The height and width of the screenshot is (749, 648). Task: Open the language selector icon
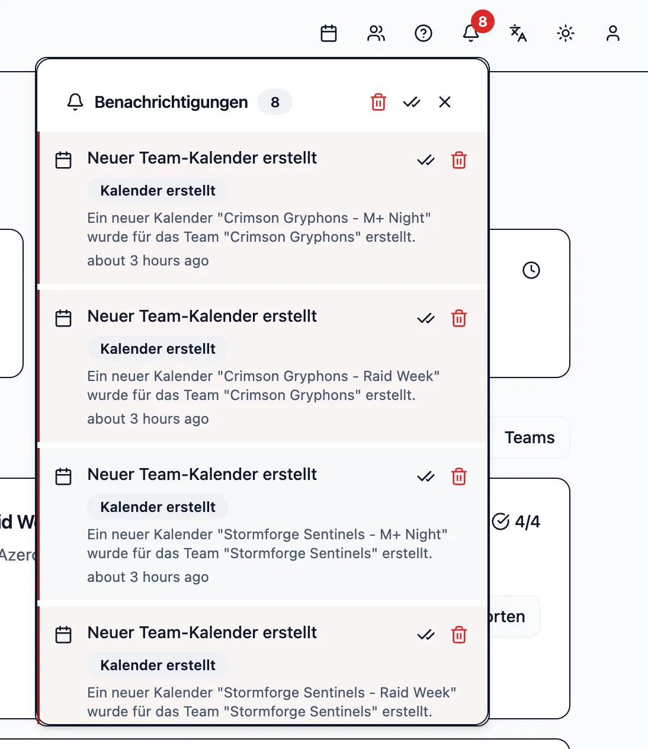[x=518, y=33]
